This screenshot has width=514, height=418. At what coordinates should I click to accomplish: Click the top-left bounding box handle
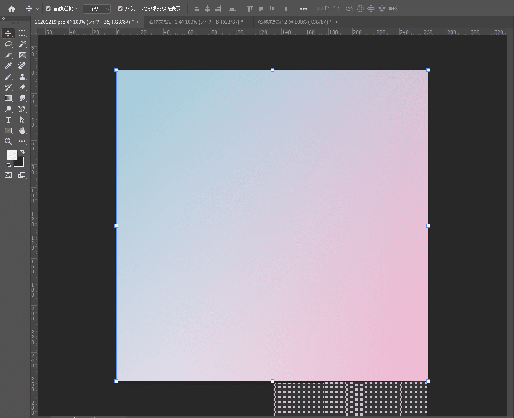117,70
